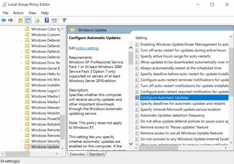Select Remove access to use all Windows Update features
234x164 pixels.
click(x=181, y=133)
